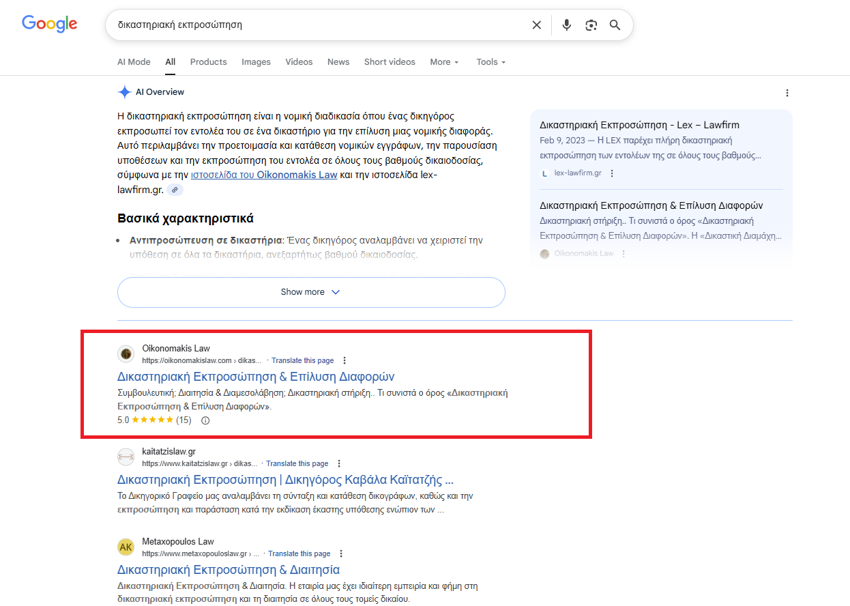Switch to the Images tab

click(256, 62)
